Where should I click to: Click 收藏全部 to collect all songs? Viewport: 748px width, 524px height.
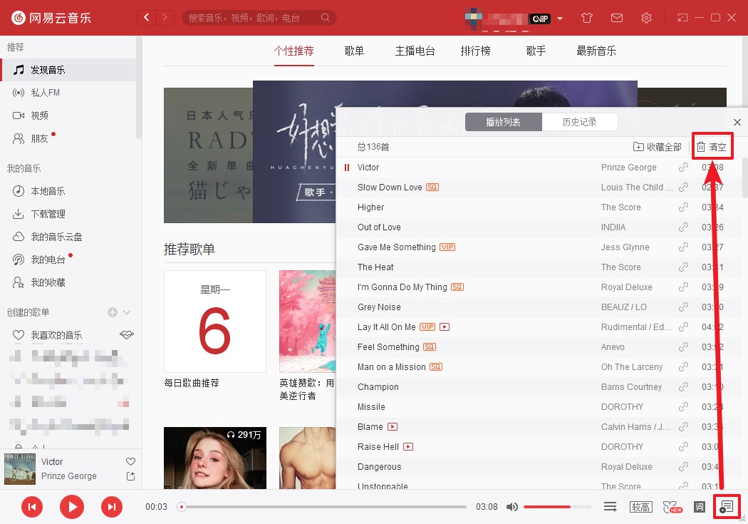tap(658, 147)
